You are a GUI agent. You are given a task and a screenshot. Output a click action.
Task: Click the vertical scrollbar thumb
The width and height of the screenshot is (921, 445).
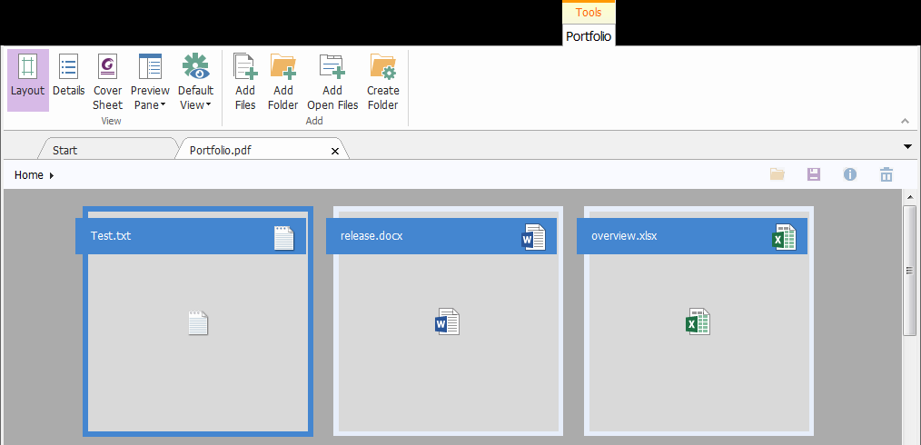point(910,271)
